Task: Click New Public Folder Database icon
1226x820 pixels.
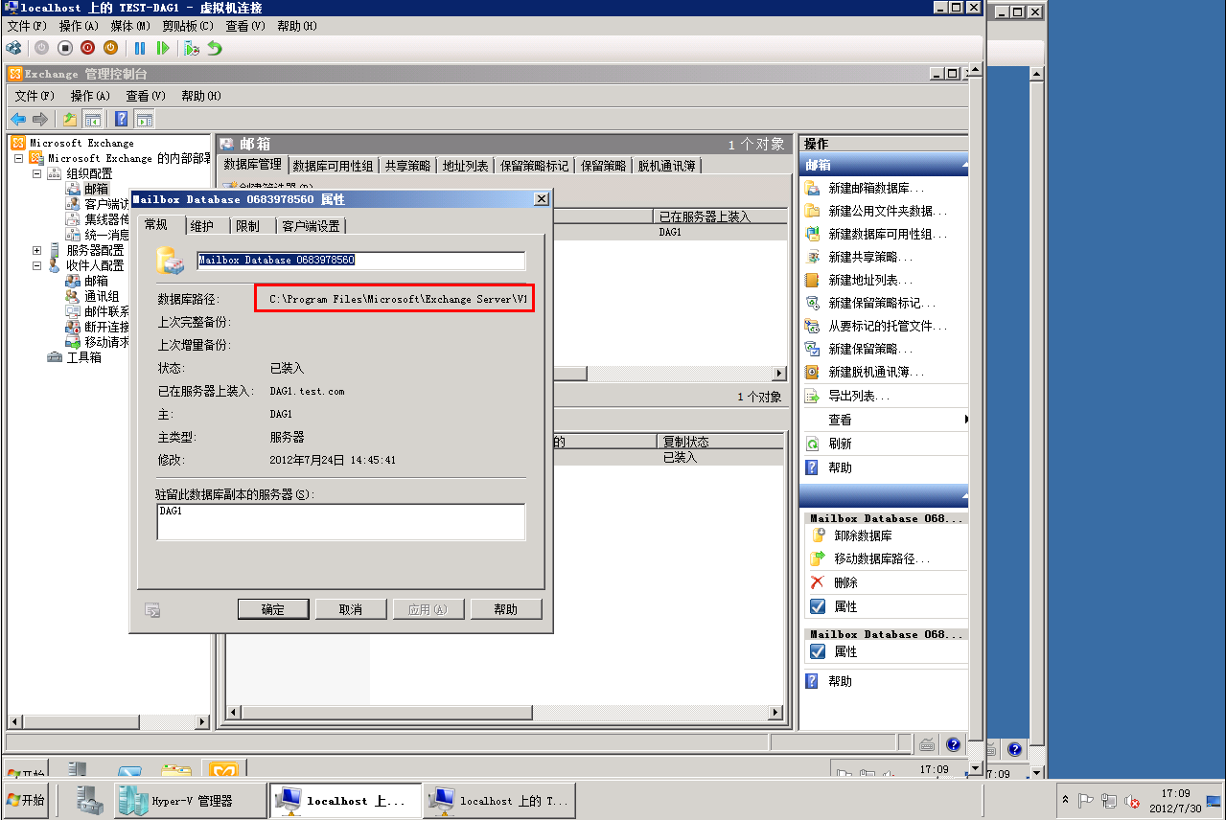Action: pos(813,211)
